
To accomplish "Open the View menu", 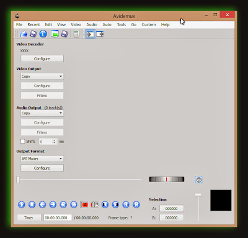I will pos(61,25).
